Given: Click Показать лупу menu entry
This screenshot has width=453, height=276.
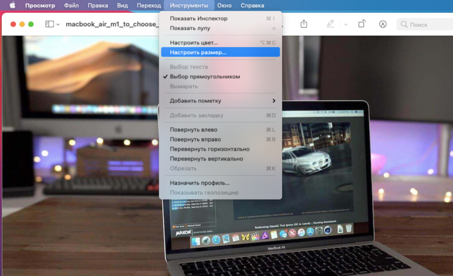Looking at the screenshot, I should click(x=191, y=28).
